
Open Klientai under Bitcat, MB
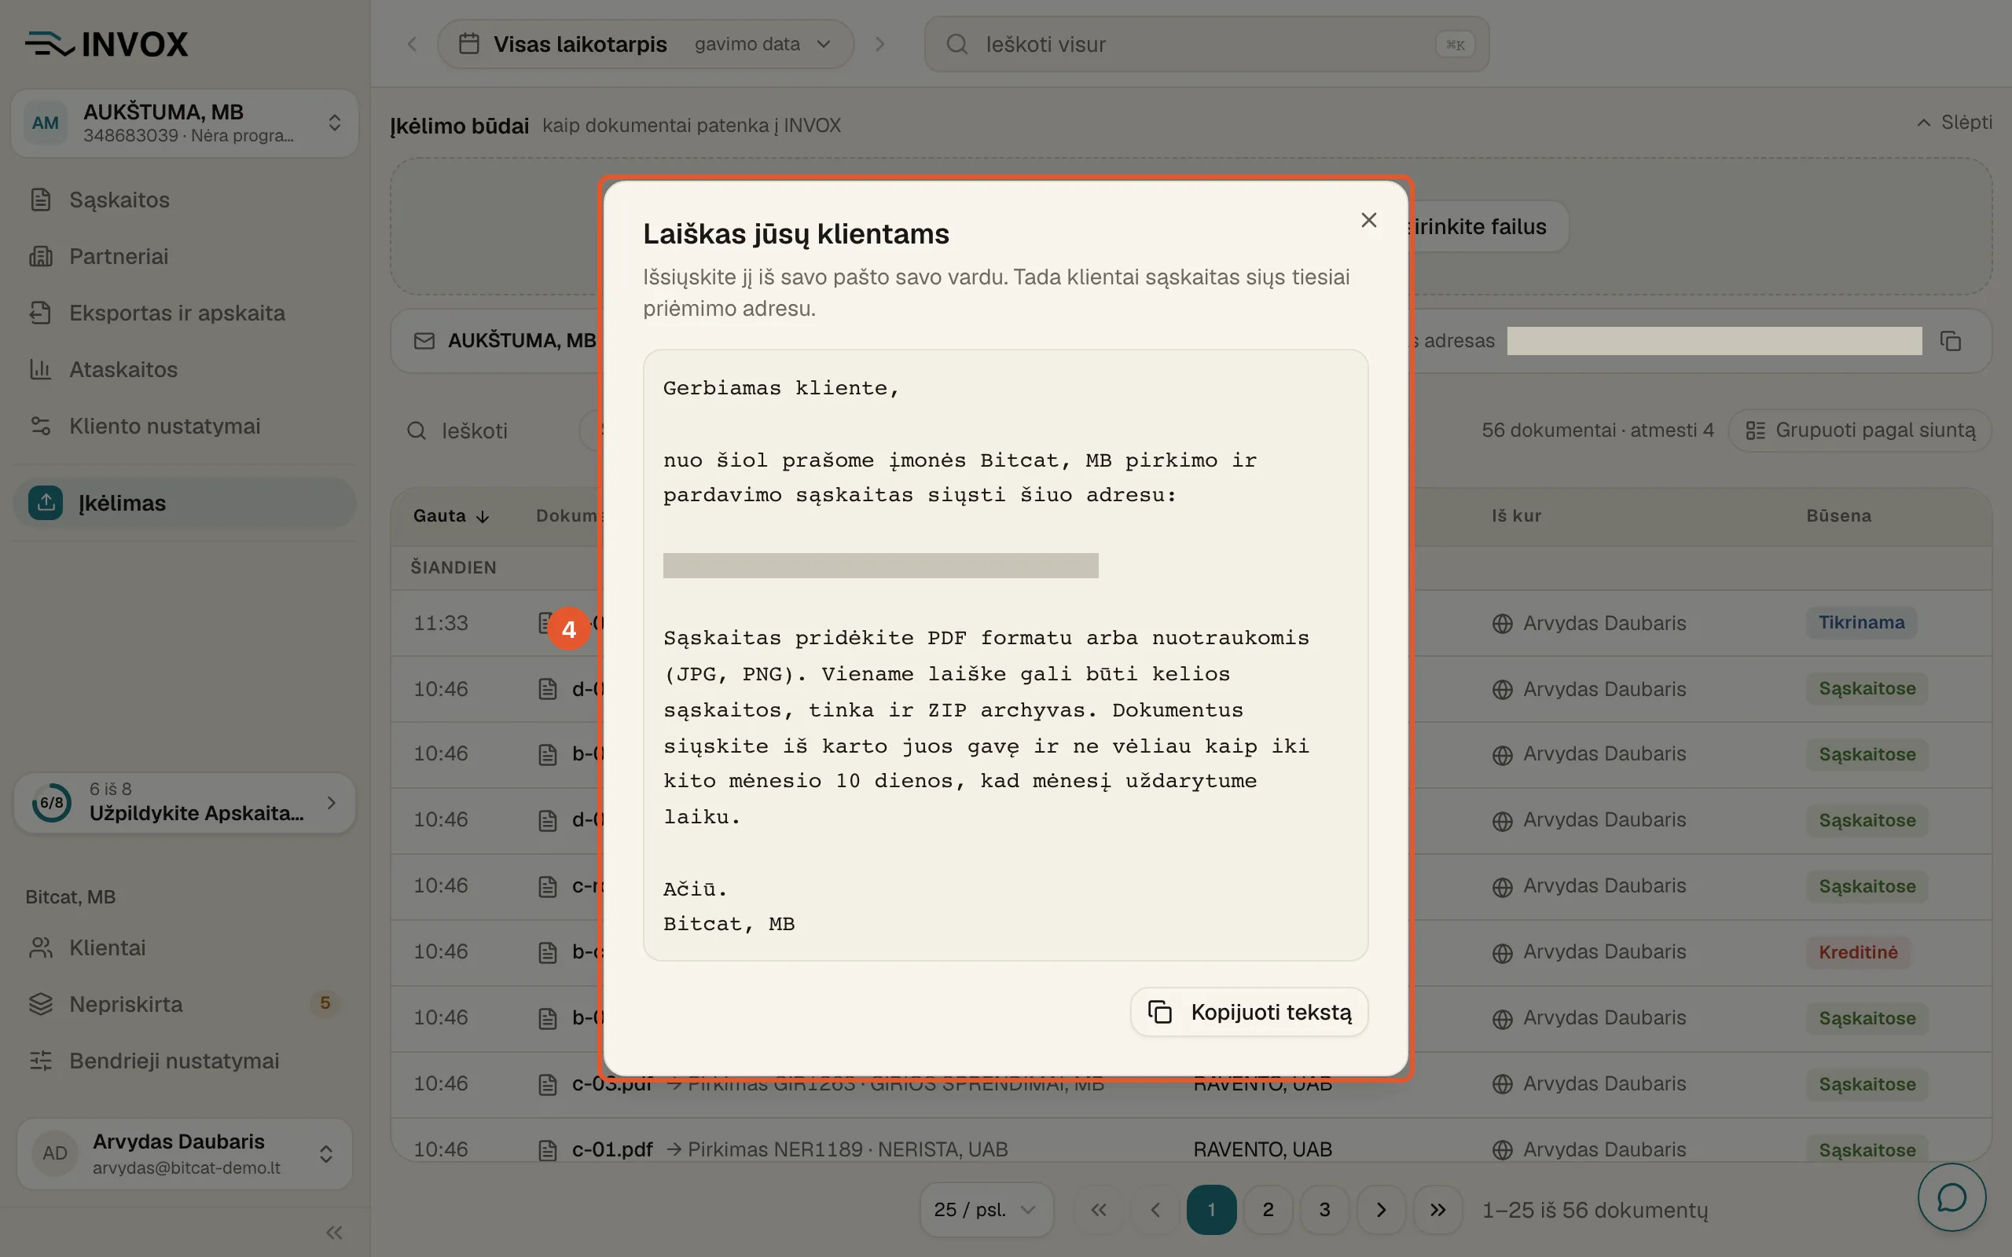(185, 947)
